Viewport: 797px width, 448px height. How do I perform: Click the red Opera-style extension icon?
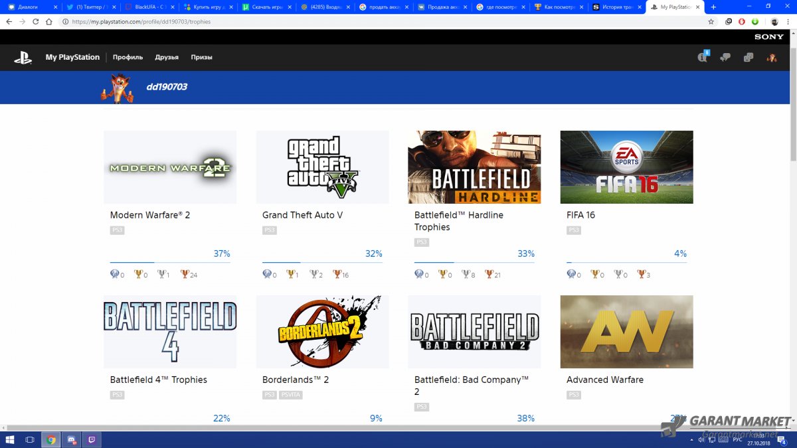pos(742,21)
